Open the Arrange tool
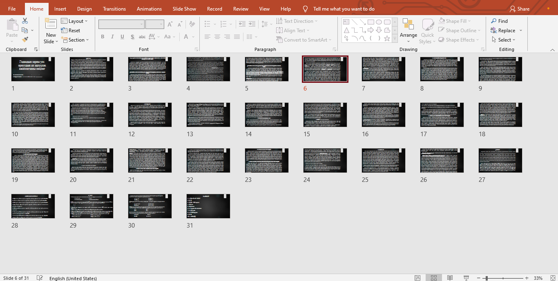 coord(408,31)
